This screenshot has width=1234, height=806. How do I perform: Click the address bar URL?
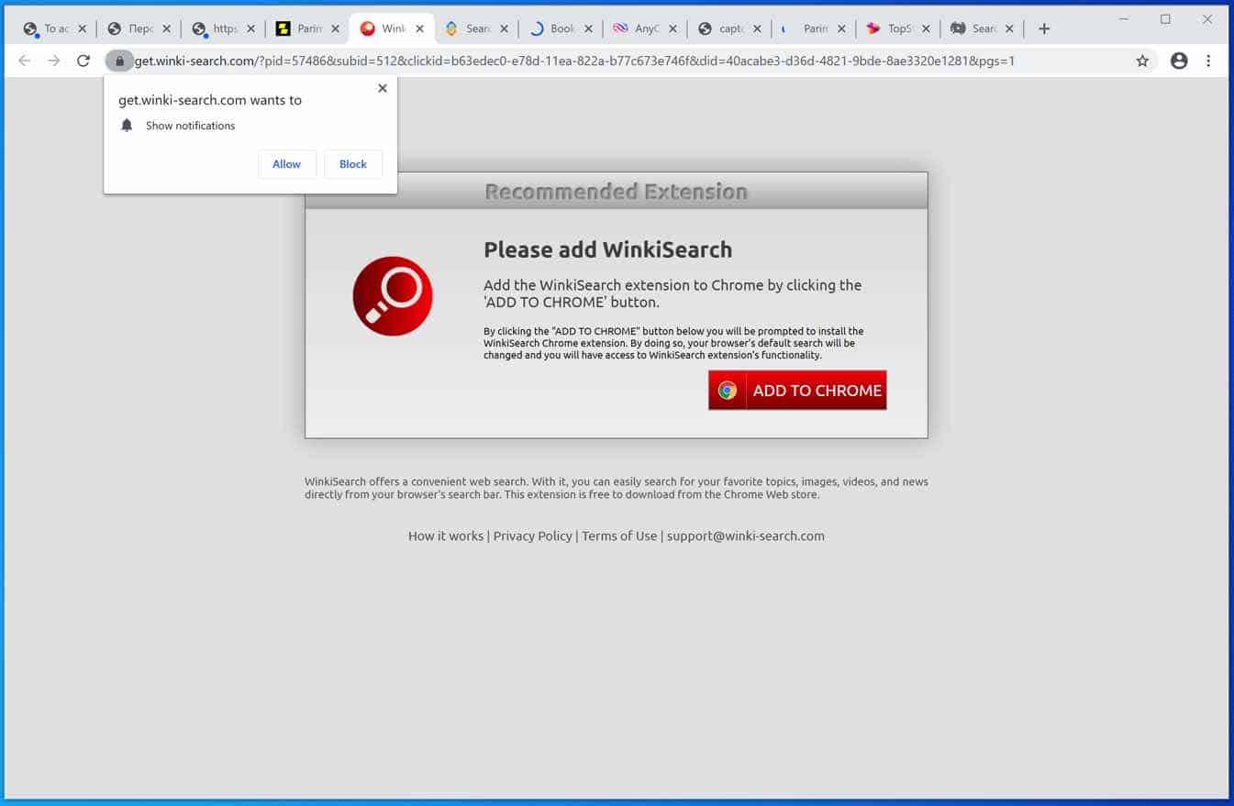574,61
